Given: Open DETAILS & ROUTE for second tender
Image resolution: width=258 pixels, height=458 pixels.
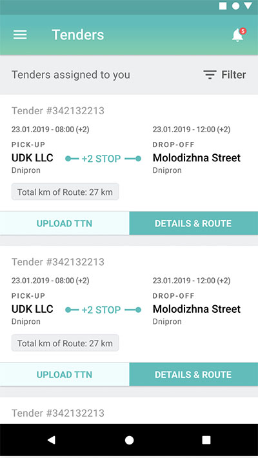Looking at the screenshot, I should tap(193, 375).
